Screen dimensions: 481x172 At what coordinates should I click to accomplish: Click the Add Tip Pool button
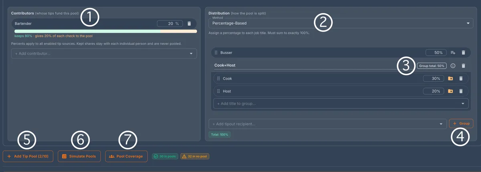pyautogui.click(x=28, y=156)
